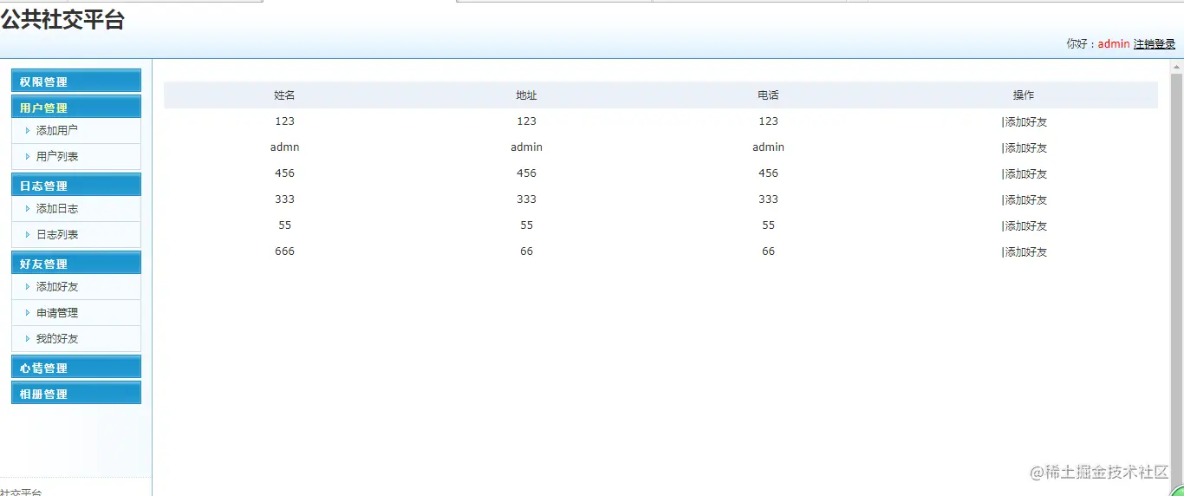Add user 123 as friend
This screenshot has width=1184, height=496.
1026,122
